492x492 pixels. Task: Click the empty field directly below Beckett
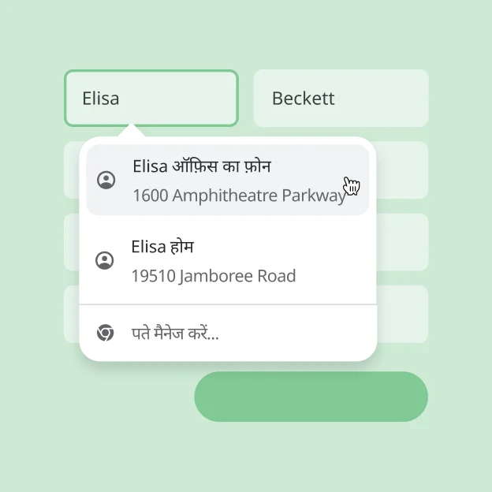[x=404, y=170]
